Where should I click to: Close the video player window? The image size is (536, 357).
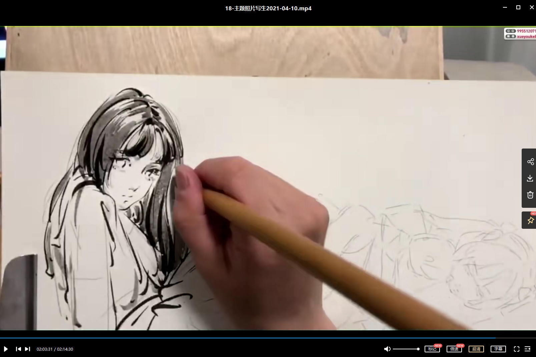(x=531, y=7)
